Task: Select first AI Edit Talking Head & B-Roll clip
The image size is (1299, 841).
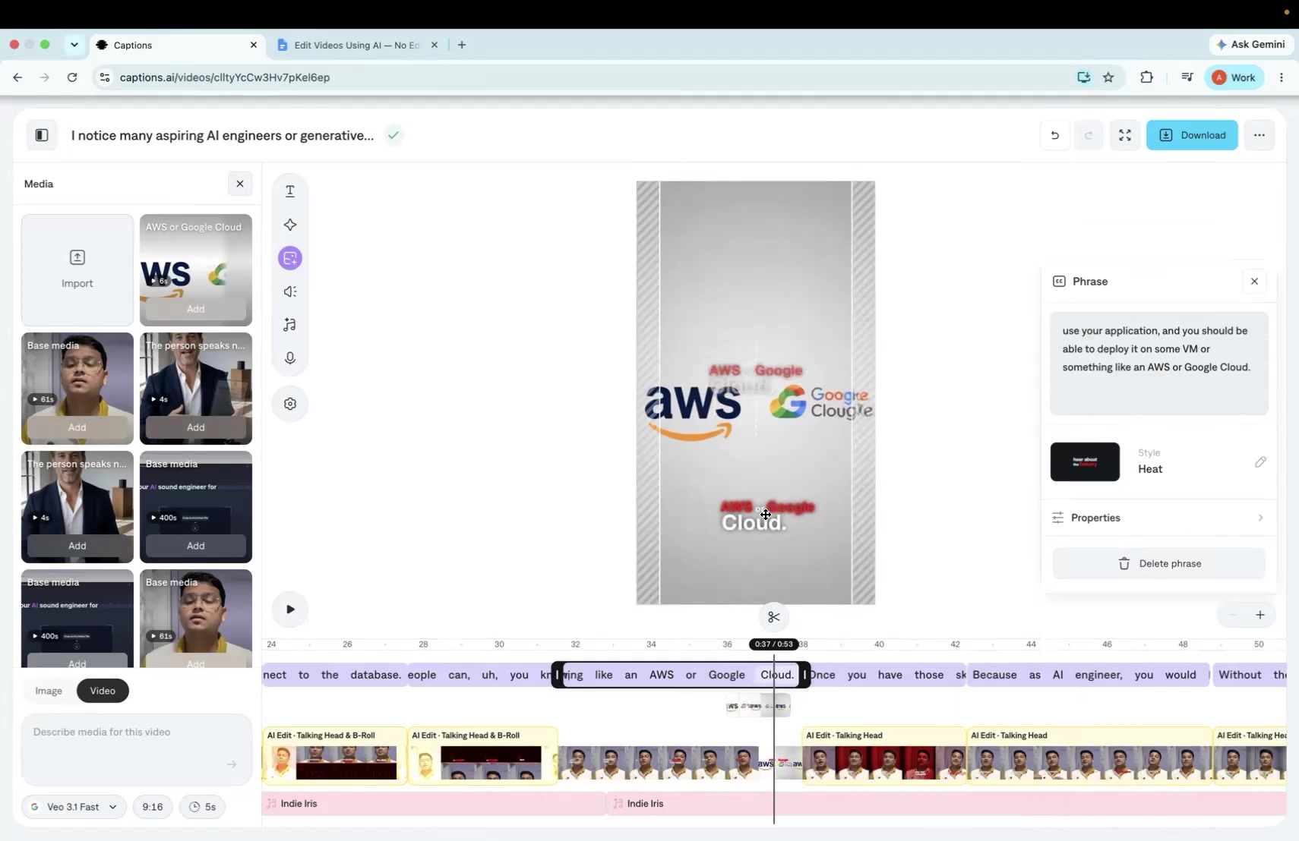Action: 333,756
